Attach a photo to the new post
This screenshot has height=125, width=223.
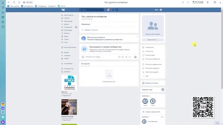click(119, 57)
